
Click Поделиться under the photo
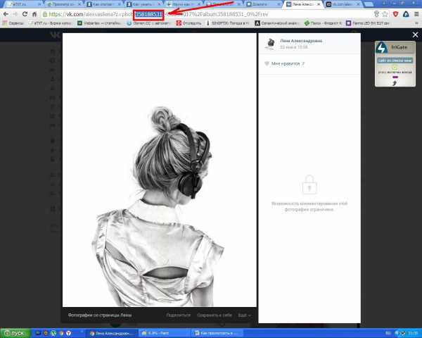tap(178, 315)
